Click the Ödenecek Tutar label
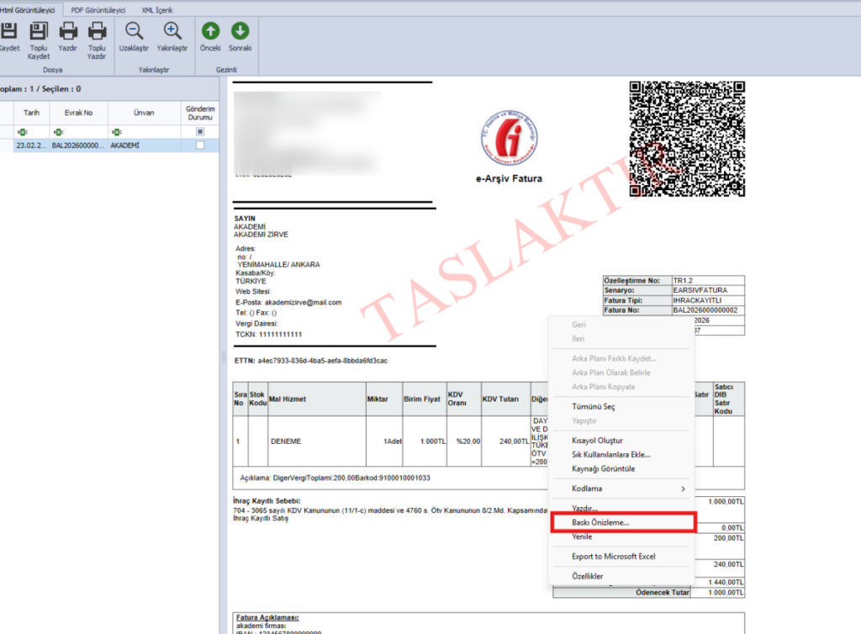 tap(663, 593)
